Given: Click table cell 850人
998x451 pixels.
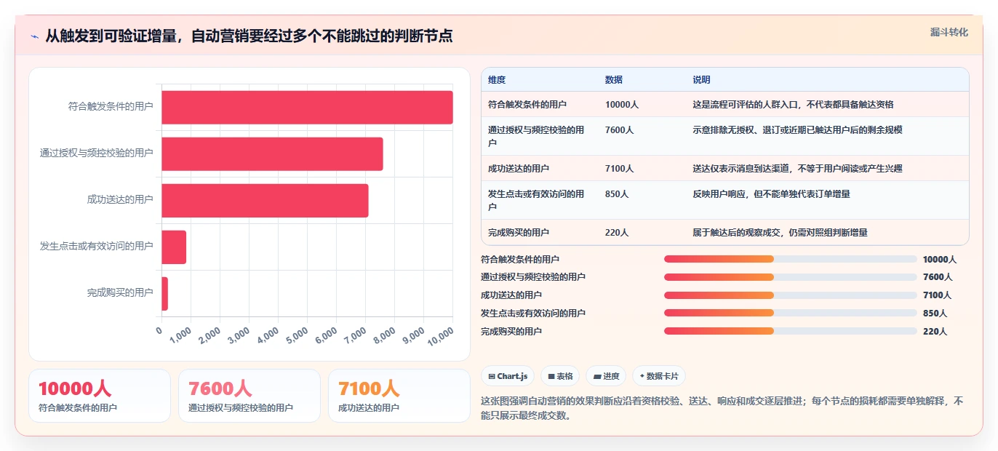Looking at the screenshot, I should 617,194.
